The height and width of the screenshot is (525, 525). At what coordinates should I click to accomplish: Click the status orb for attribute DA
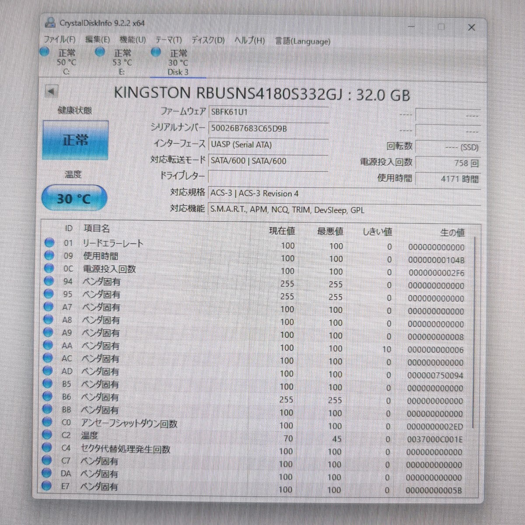click(x=46, y=473)
